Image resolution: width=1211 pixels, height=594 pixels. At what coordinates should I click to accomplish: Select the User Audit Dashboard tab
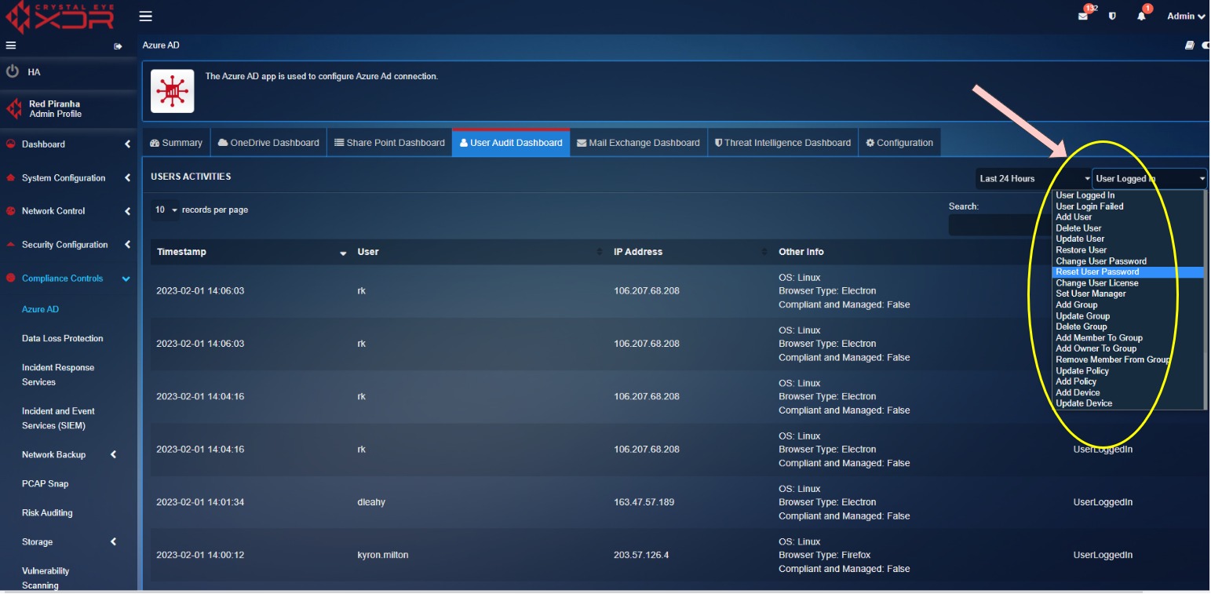(511, 143)
